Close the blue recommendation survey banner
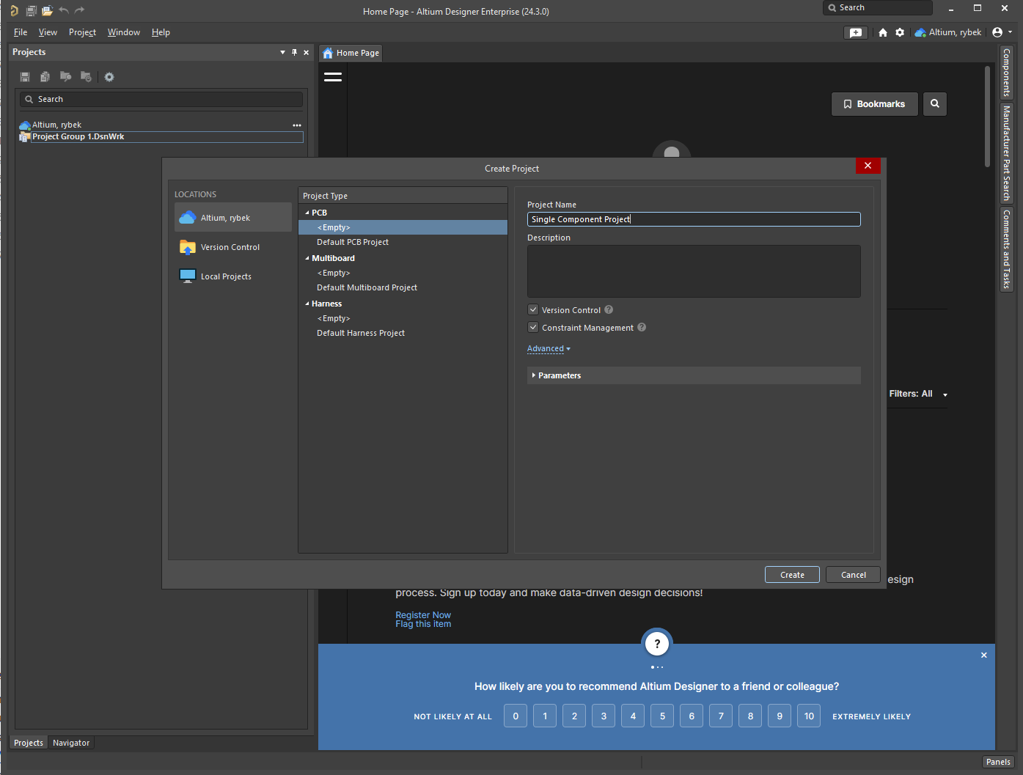This screenshot has height=775, width=1023. 984,655
